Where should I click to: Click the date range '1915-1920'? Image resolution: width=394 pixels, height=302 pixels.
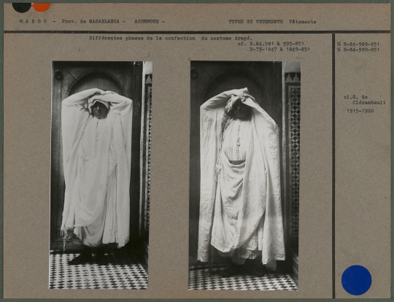point(360,111)
